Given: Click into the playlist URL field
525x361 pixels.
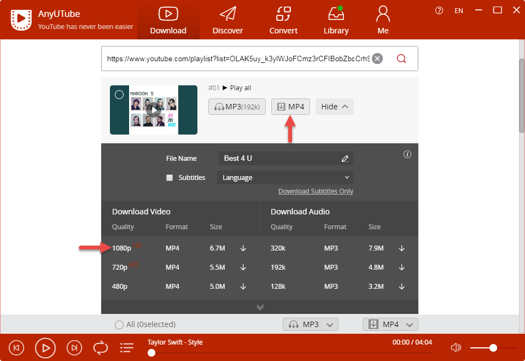Looking at the screenshot, I should (238, 59).
